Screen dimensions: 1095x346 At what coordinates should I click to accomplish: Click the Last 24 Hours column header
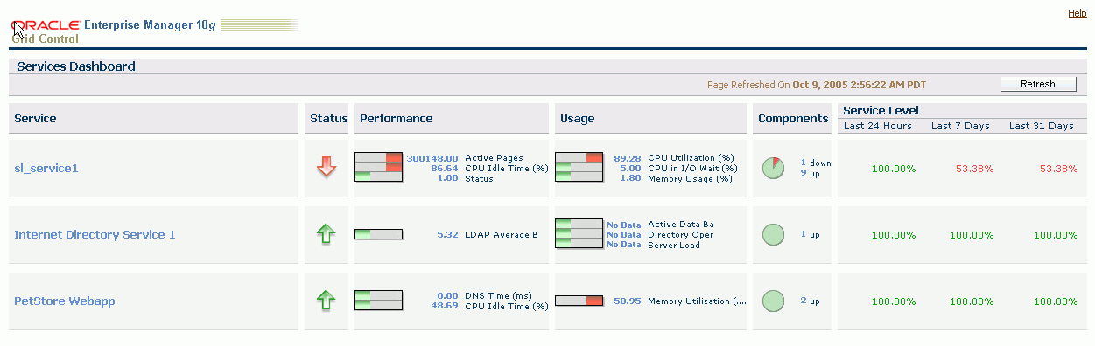pyautogui.click(x=877, y=126)
